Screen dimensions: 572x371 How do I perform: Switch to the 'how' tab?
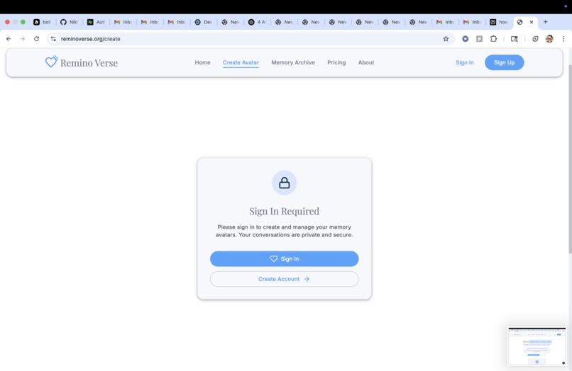[499, 22]
